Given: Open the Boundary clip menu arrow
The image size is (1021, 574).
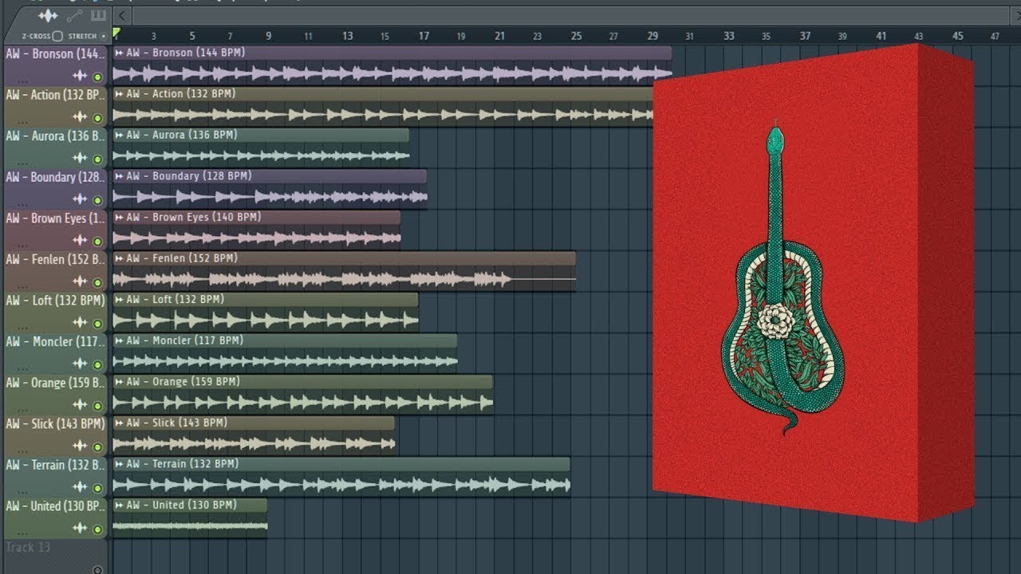Looking at the screenshot, I should (119, 176).
